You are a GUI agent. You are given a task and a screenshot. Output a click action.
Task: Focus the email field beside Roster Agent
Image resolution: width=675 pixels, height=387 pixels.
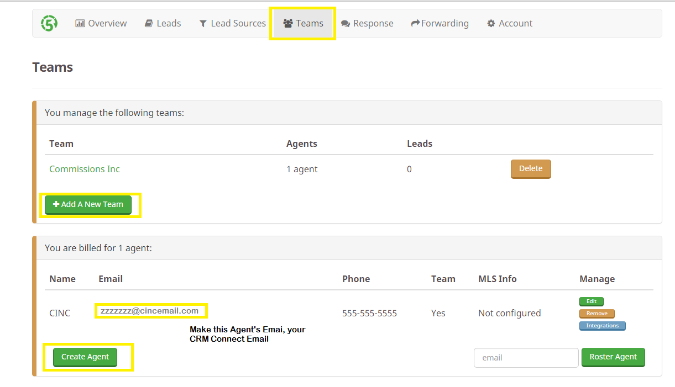[x=526, y=358]
